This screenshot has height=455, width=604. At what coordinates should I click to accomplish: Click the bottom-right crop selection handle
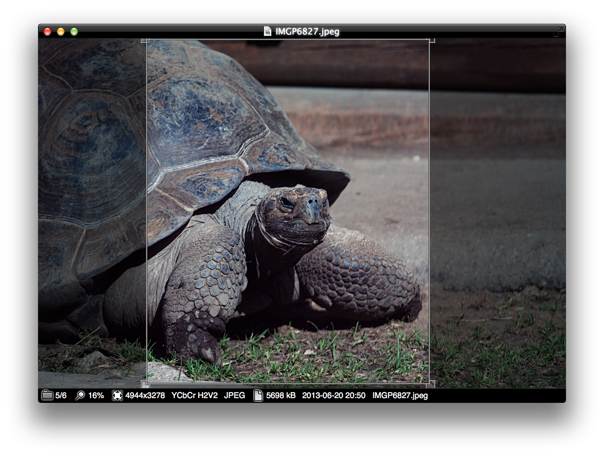pyautogui.click(x=431, y=384)
